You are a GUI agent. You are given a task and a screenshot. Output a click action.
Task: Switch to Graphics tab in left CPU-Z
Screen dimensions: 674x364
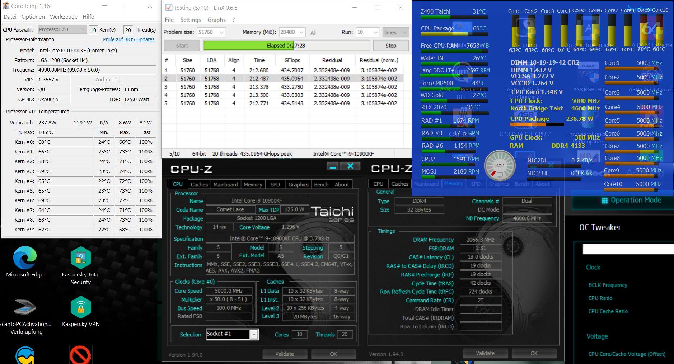point(298,184)
